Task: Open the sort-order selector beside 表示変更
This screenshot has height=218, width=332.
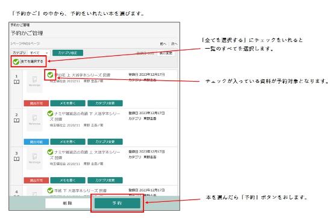Action: pos(145,53)
